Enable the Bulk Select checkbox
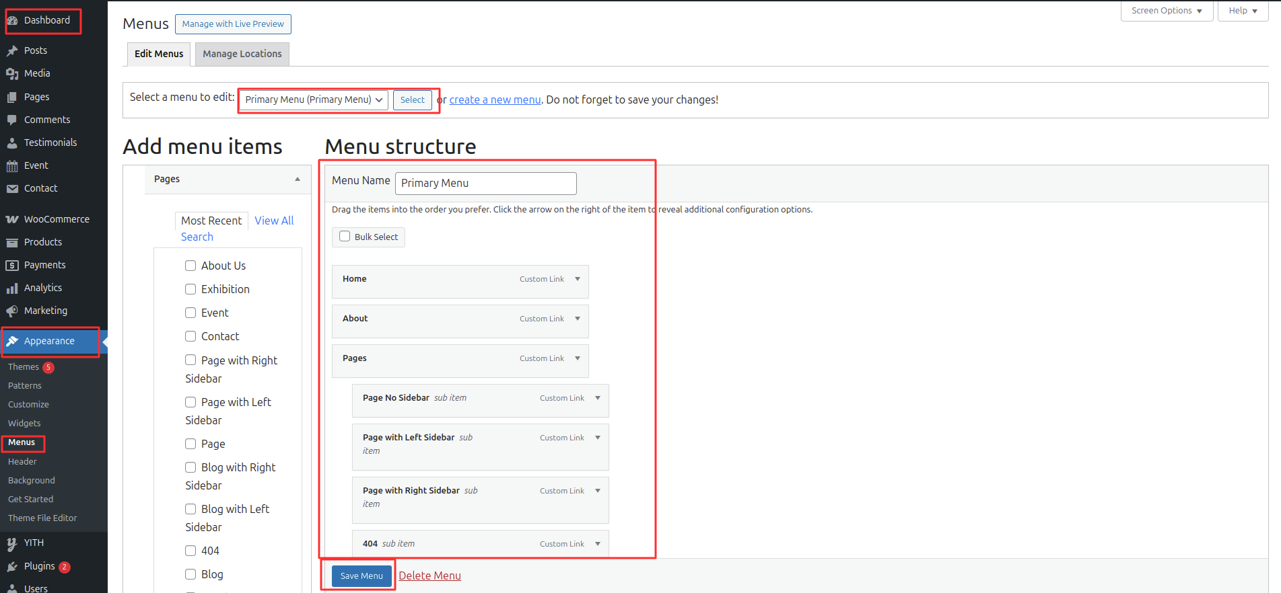Viewport: 1281px width, 593px height. (x=345, y=237)
